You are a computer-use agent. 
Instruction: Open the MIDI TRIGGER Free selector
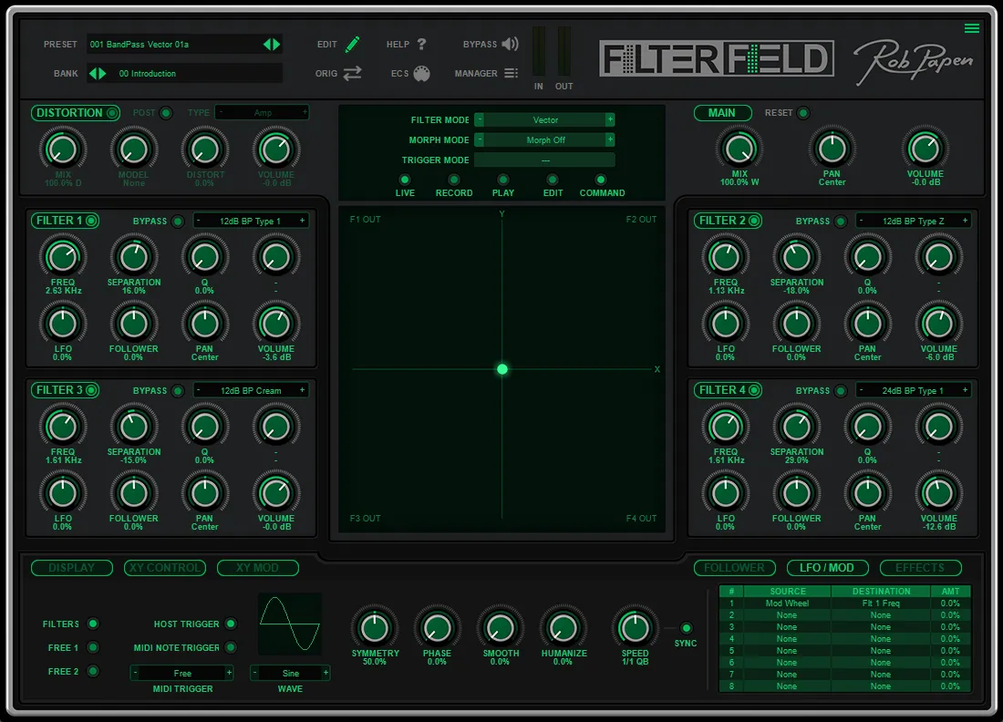click(x=182, y=673)
